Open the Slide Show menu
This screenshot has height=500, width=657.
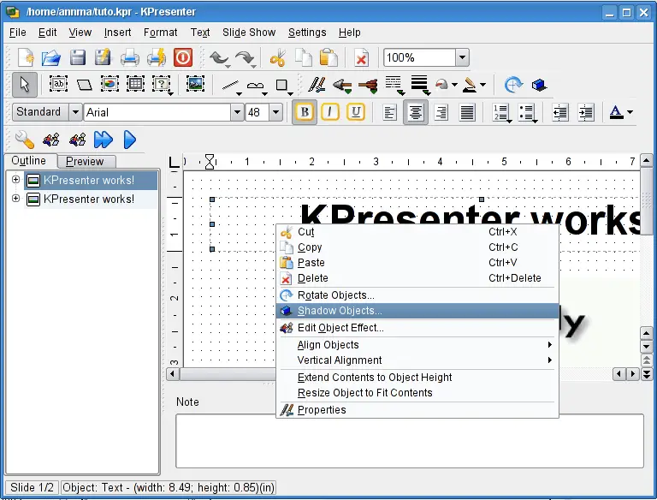249,33
